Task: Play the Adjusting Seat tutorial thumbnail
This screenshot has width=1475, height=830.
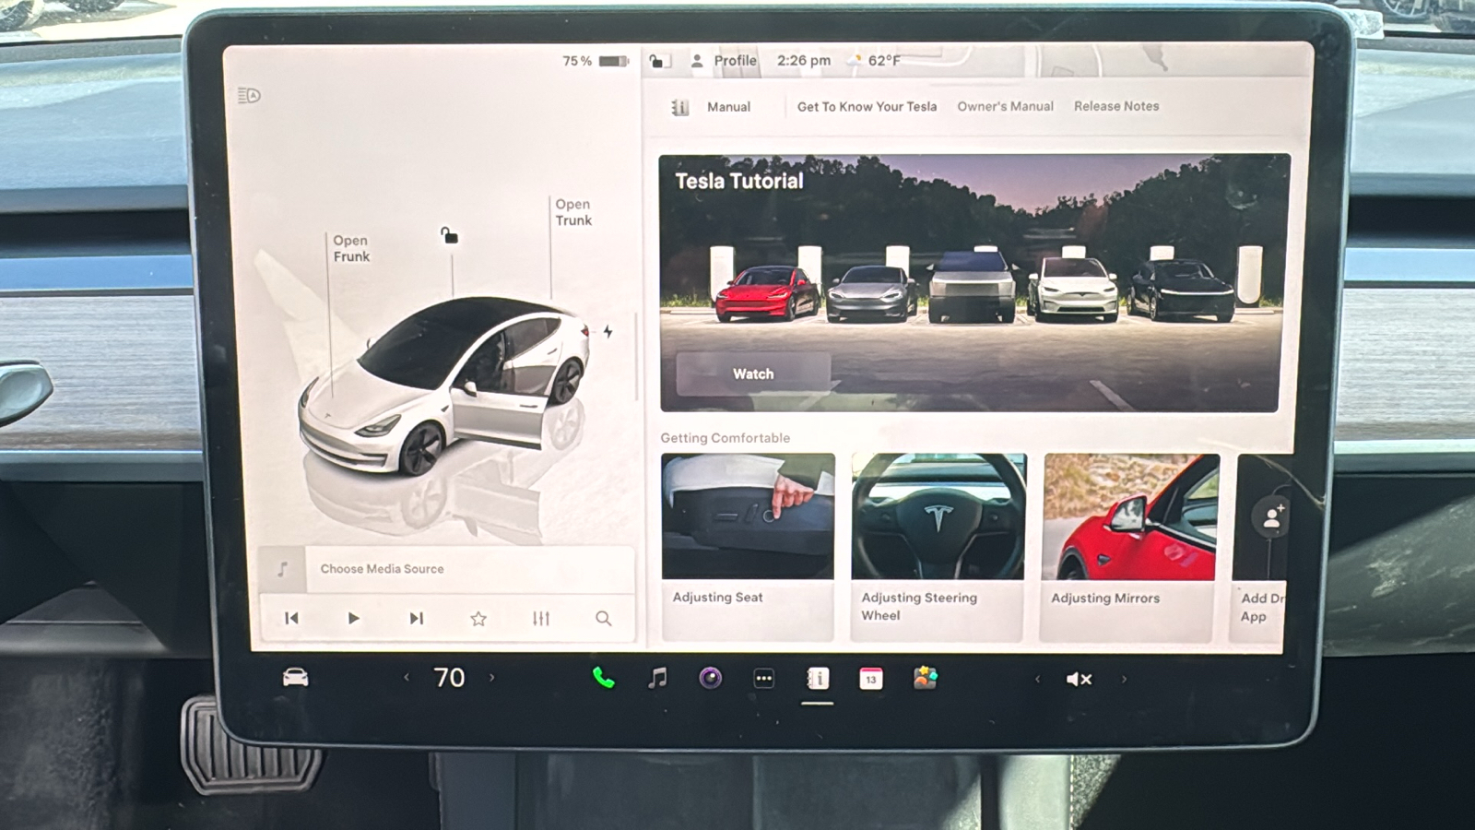Action: pos(749,516)
